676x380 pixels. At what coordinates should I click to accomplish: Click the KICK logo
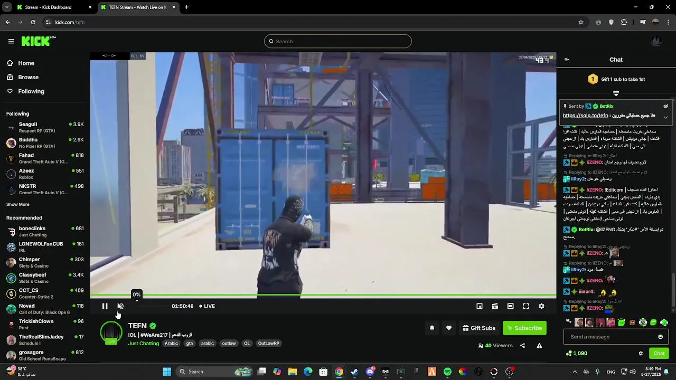[38, 41]
